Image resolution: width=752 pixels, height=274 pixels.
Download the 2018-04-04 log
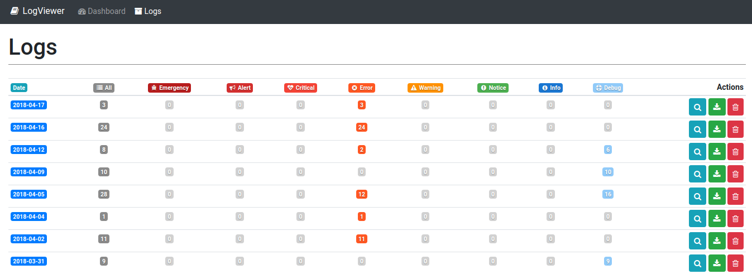(717, 219)
